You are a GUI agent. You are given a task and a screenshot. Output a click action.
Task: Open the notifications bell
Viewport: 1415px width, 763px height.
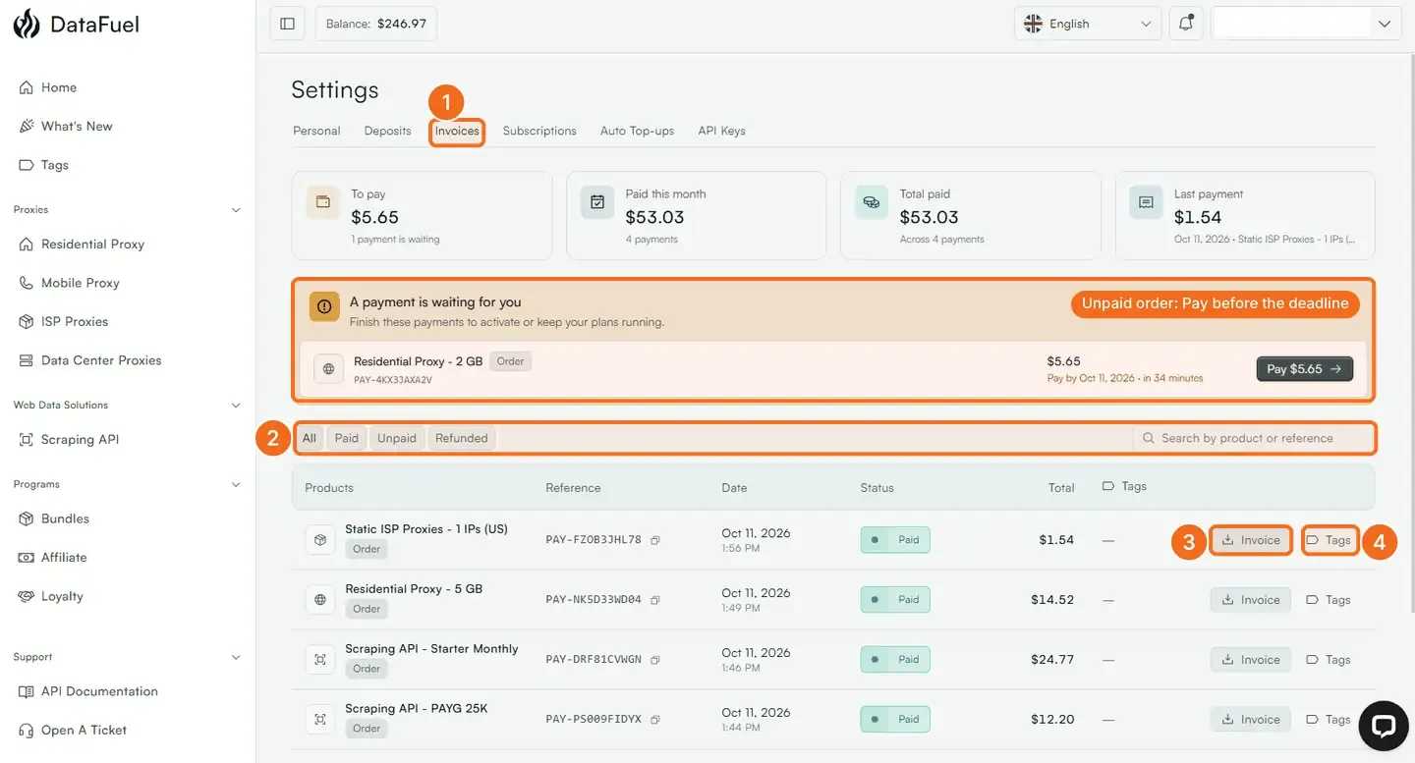(1186, 24)
